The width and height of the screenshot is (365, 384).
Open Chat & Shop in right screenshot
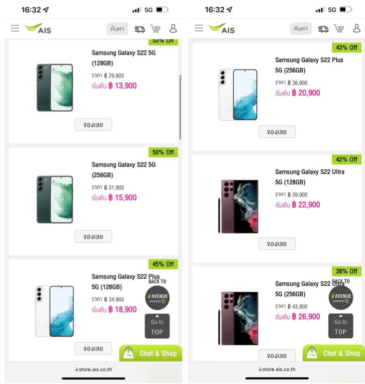pos(334,353)
